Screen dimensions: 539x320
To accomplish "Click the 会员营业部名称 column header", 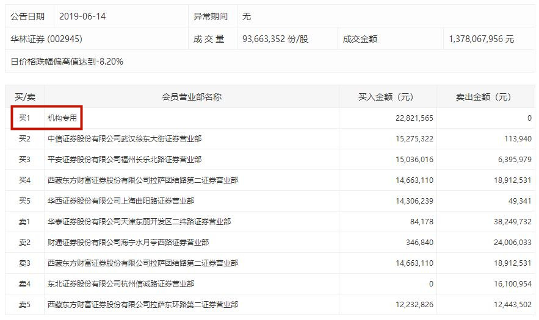I will pyautogui.click(x=192, y=97).
